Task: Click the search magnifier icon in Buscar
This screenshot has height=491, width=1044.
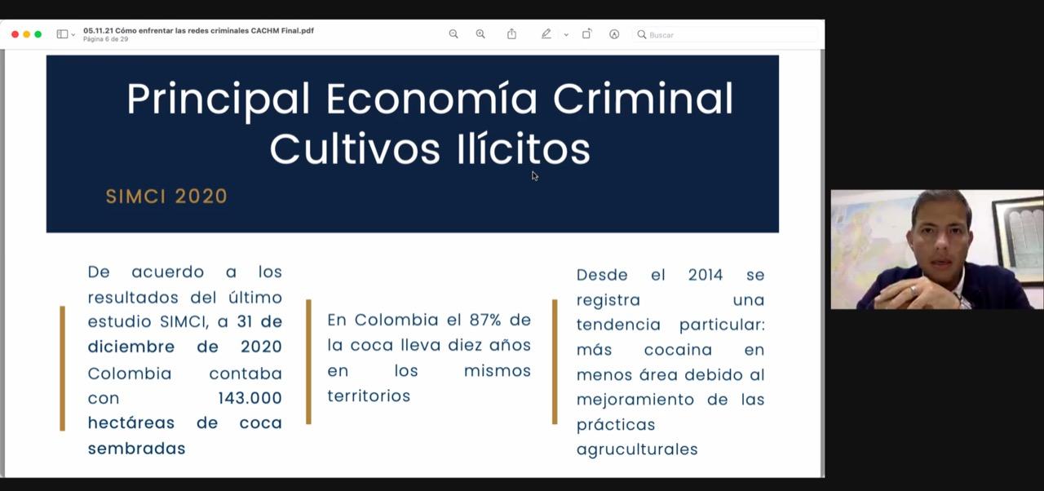Action: [642, 35]
